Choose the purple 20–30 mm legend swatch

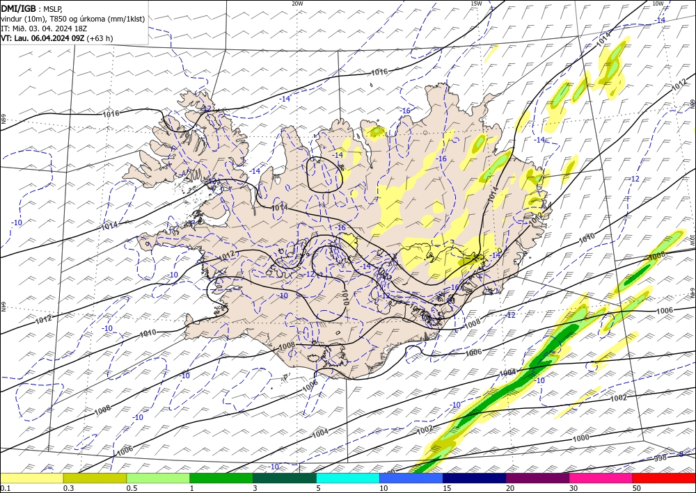(537, 478)
